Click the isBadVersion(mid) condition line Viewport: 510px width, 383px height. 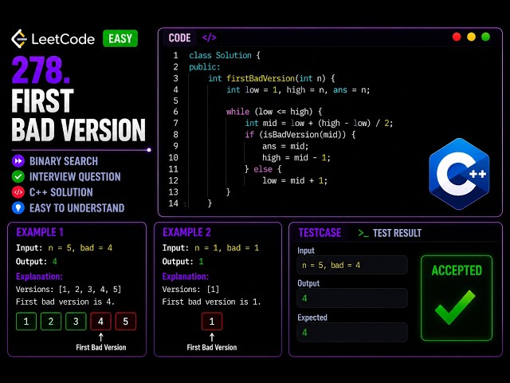(300, 135)
